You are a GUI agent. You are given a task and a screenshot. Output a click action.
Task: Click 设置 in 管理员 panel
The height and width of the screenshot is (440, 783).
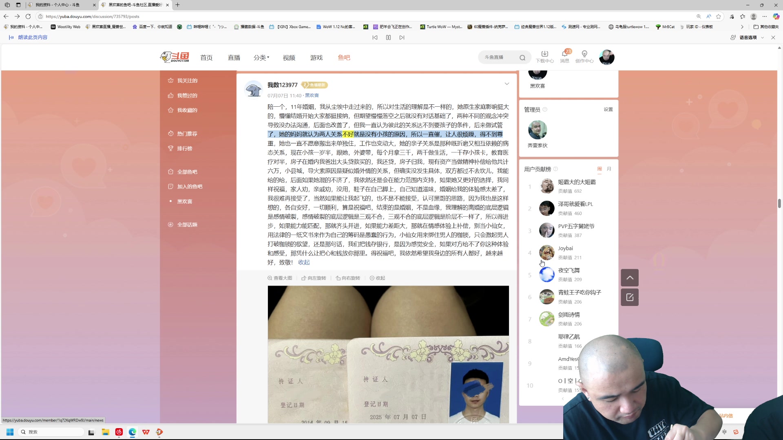click(x=608, y=109)
